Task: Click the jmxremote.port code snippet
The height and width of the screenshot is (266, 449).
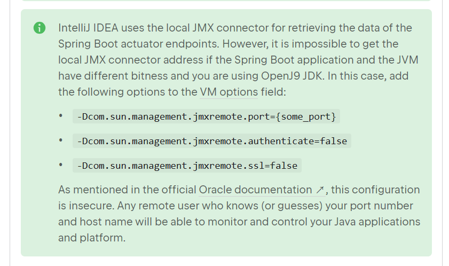Action: [x=206, y=116]
